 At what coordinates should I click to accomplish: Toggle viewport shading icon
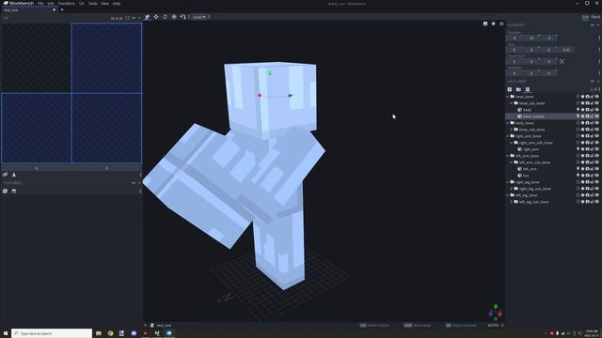click(493, 23)
